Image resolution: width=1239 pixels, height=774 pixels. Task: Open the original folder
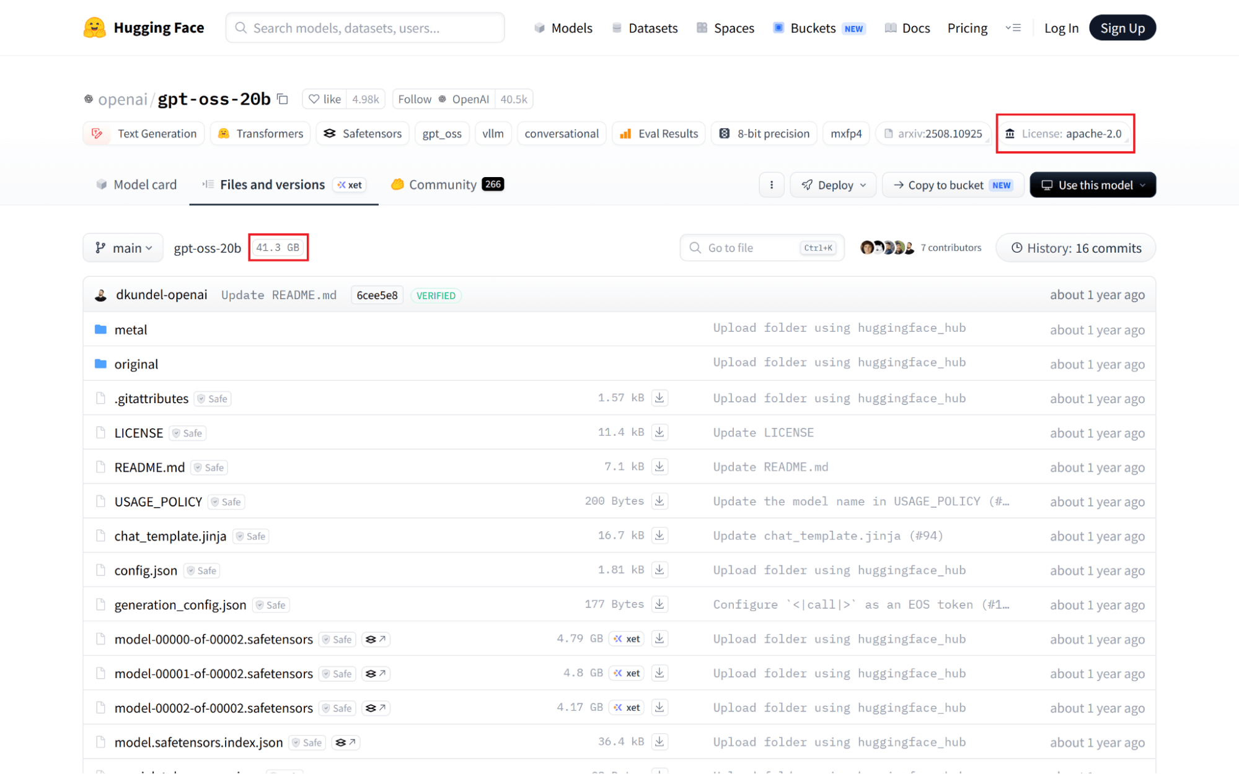point(136,364)
